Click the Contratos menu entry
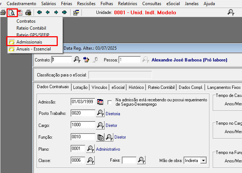242x173 pixels. 26,21
